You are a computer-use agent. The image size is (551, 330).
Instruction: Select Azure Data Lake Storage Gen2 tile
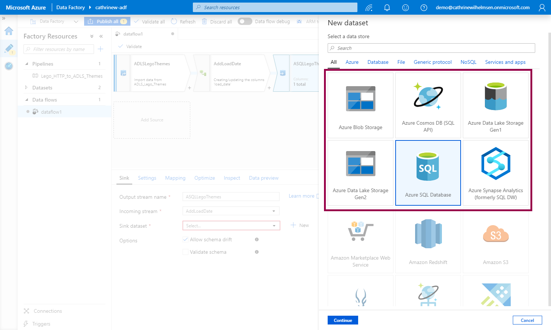tap(360, 173)
